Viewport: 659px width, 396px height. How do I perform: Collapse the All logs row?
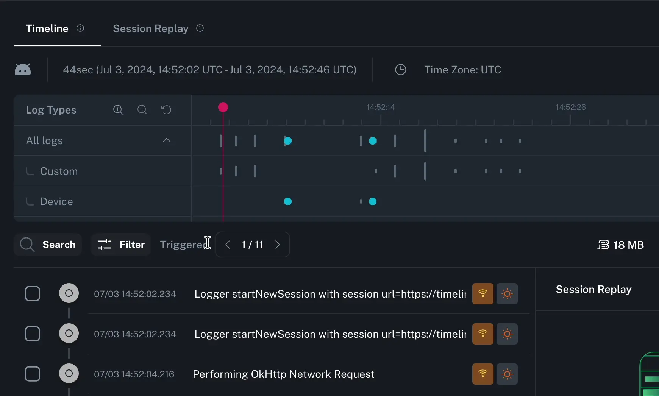pos(166,140)
